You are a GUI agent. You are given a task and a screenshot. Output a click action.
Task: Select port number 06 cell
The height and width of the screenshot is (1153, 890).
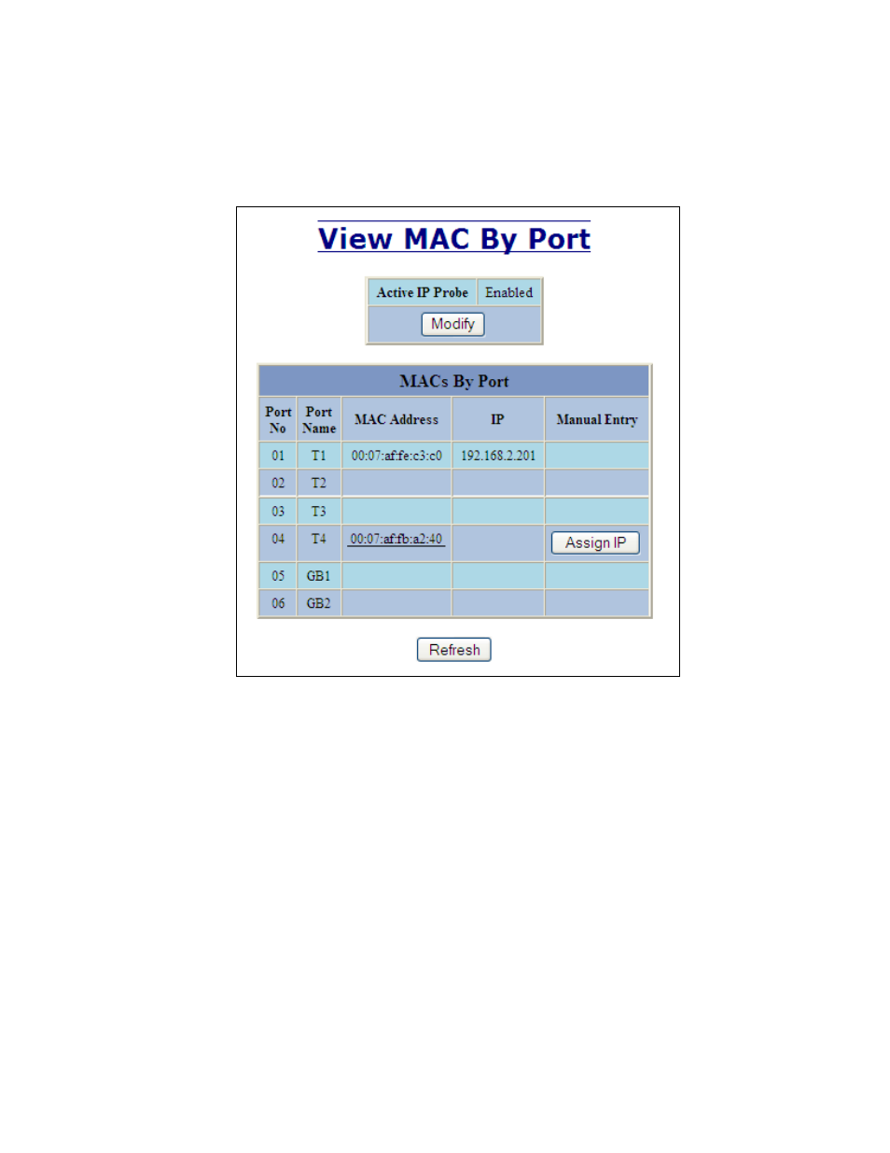[x=278, y=603]
